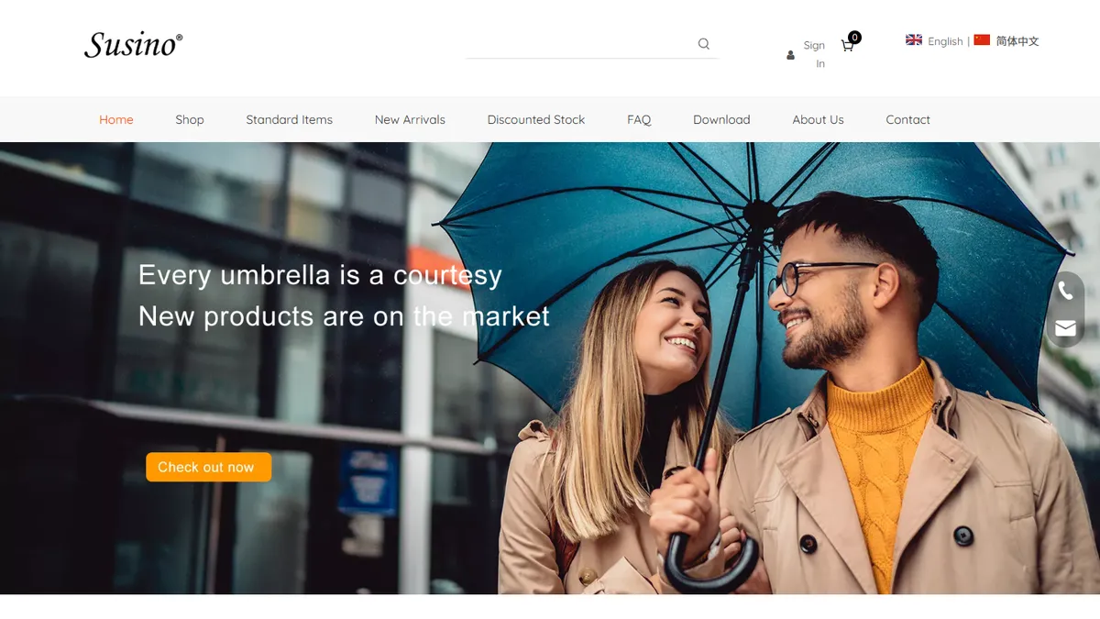Screen dimensions: 1100x619
Task: Click the Susino logo
Action: 134,44
